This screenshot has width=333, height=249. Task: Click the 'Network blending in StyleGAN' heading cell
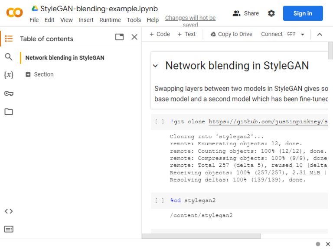tap(237, 65)
